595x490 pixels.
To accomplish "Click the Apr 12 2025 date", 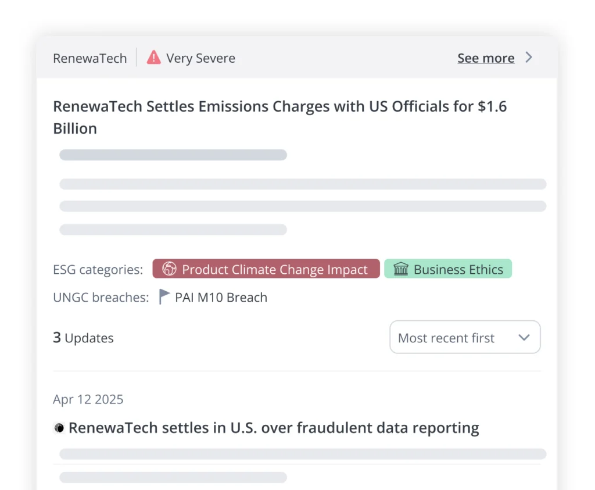I will (x=88, y=399).
